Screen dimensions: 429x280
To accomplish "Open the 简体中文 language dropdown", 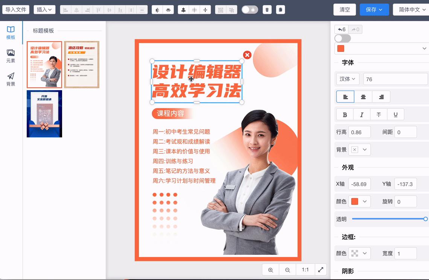I will click(410, 9).
